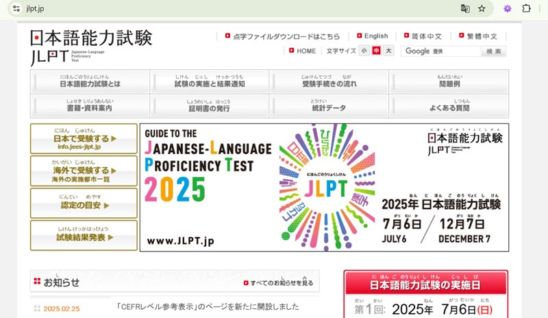548x318 pixels.
Task: Click 試験結果発表 button
Action: pos(84,235)
